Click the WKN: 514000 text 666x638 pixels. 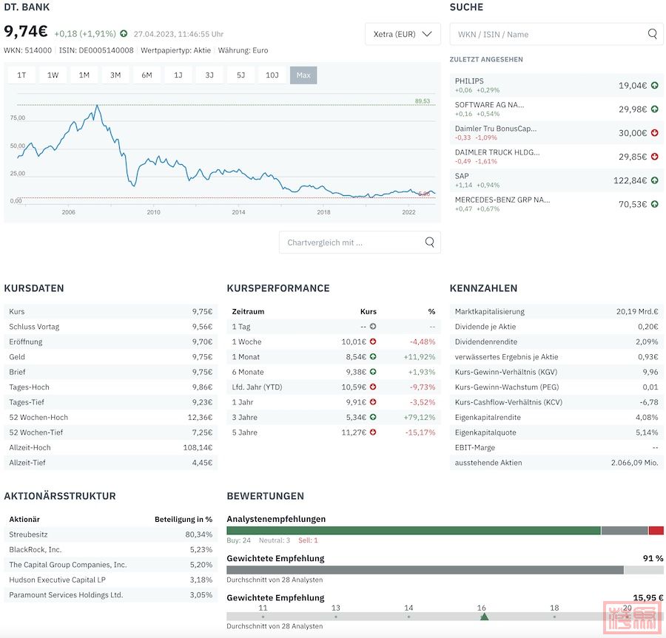(x=27, y=50)
